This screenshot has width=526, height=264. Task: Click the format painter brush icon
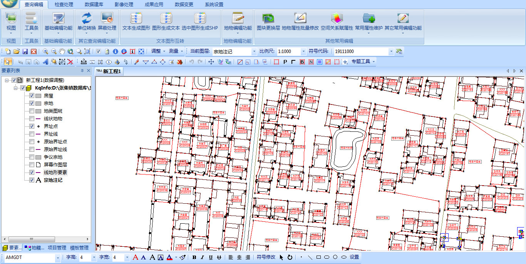coord(183,257)
